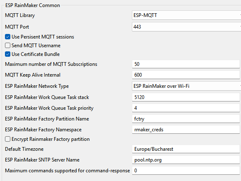Open ESP RainMaker Network Type dropdown
Screen dimensions: 241x181
[186, 86]
